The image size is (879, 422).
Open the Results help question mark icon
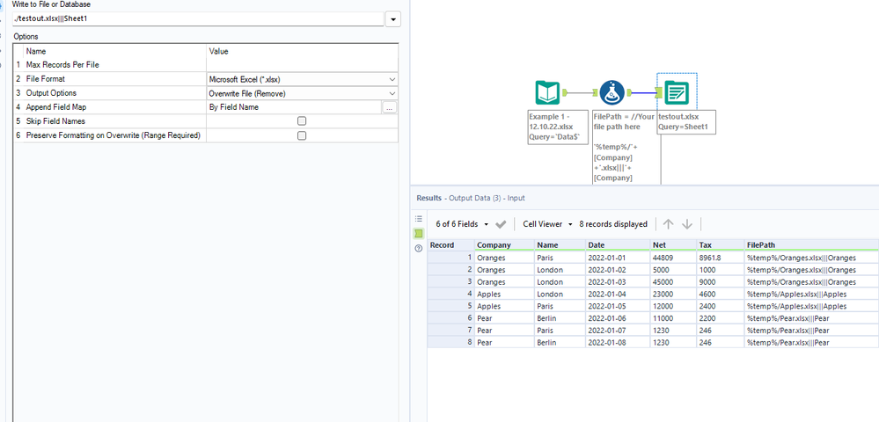[419, 248]
